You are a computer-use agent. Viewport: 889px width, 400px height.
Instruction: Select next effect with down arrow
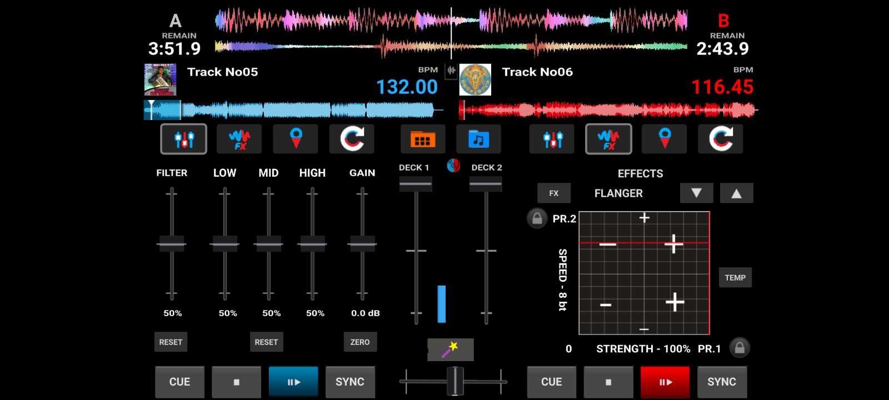click(696, 193)
